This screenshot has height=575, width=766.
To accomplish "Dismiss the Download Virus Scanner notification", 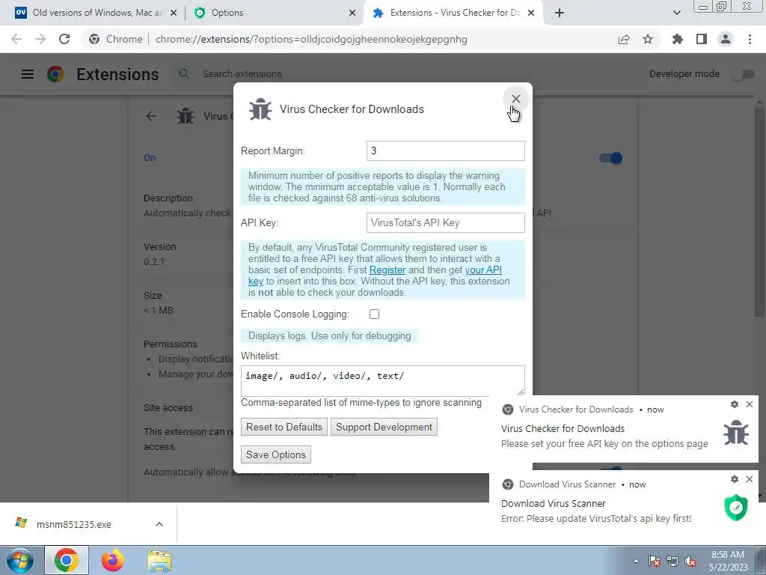I will tap(750, 479).
